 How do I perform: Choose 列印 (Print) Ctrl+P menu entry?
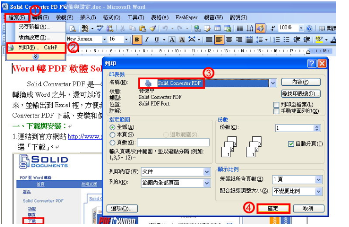click(x=36, y=47)
